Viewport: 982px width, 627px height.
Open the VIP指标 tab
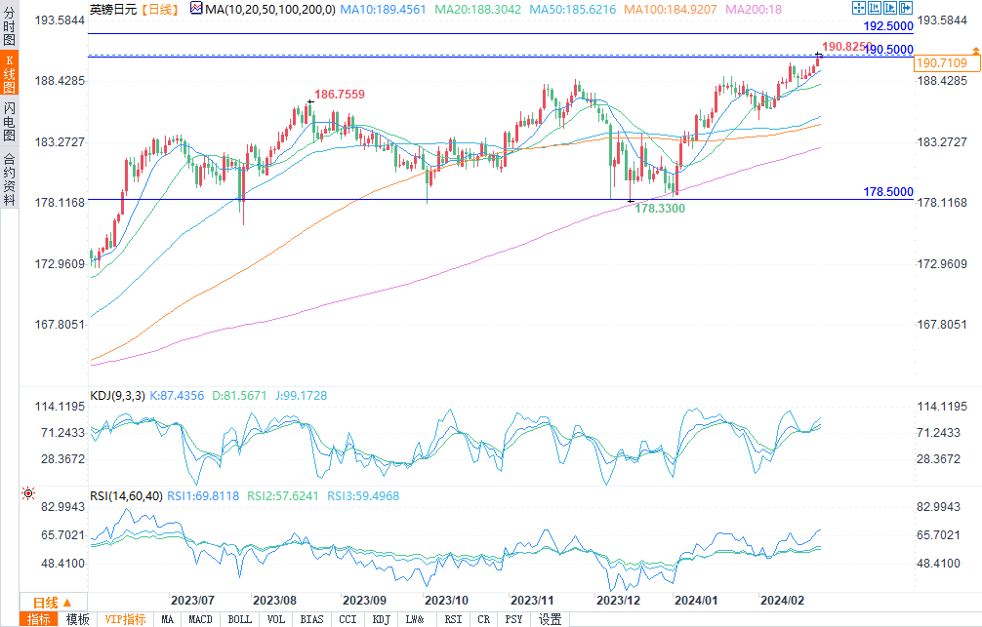125,619
